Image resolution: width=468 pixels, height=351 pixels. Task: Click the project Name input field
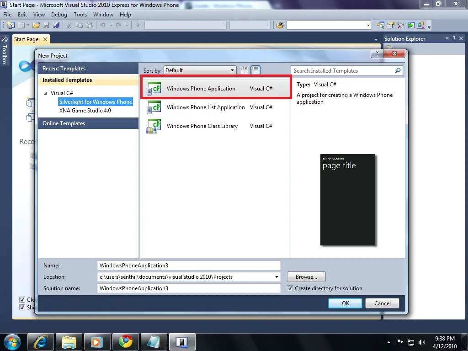tap(189, 266)
